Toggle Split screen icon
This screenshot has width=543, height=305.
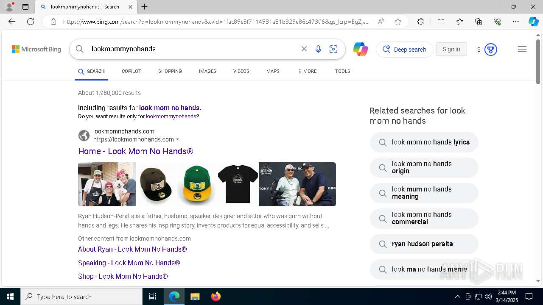[441, 22]
